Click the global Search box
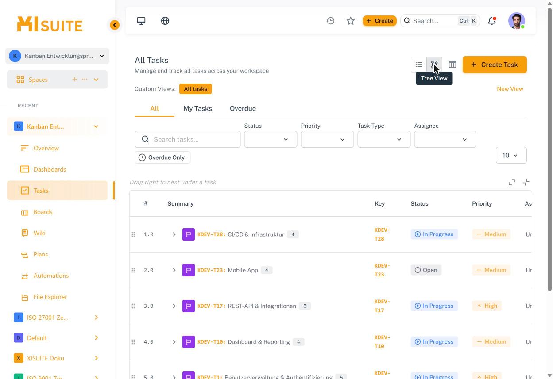The width and height of the screenshot is (553, 379). point(440,21)
